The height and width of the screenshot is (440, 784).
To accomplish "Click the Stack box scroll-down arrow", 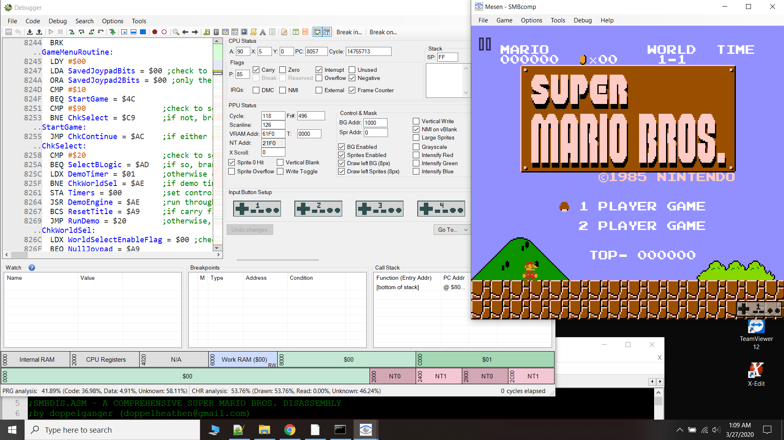I will coord(466,93).
